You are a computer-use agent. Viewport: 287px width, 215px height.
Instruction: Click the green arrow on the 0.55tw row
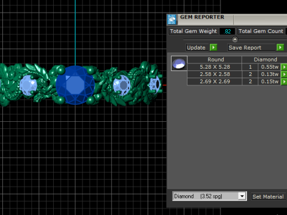[284, 67]
